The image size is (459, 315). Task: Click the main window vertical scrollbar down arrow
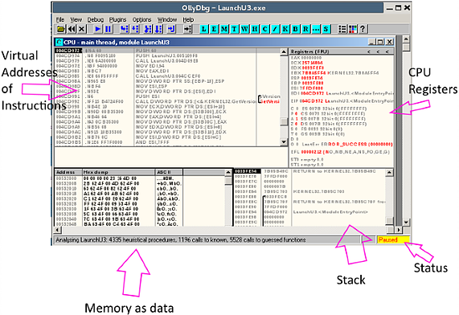pyautogui.click(x=406, y=223)
